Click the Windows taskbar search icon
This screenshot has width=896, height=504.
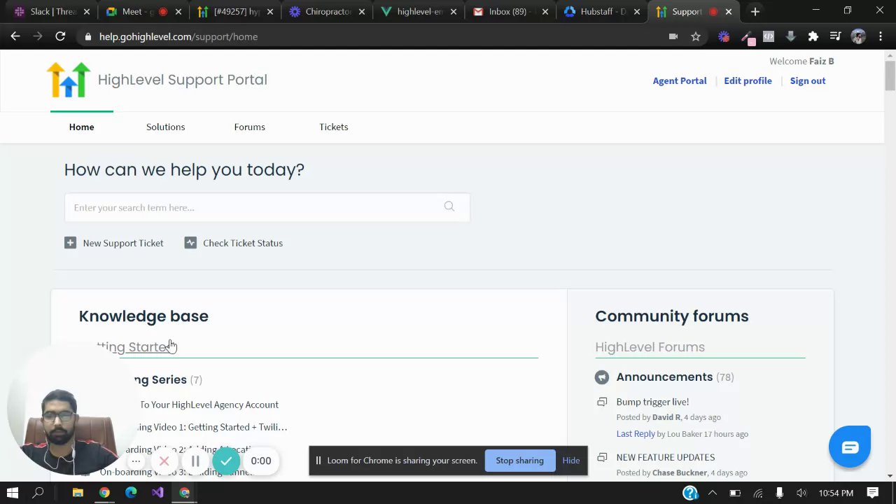[x=38, y=493]
